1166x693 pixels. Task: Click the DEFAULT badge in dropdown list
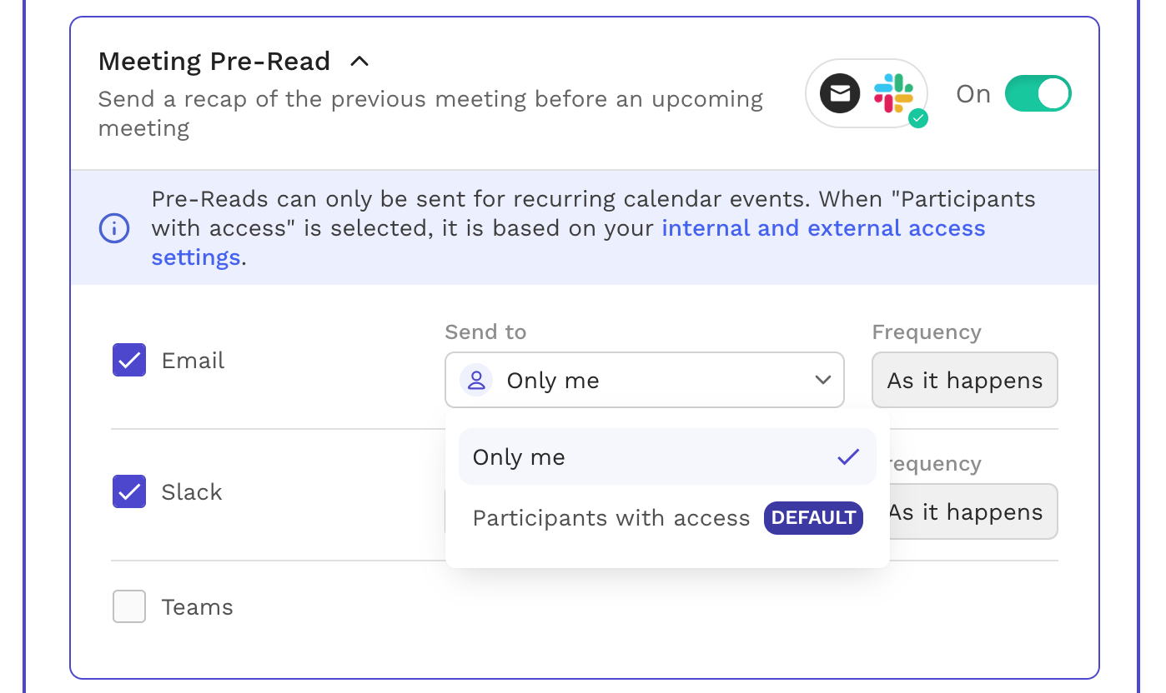(813, 517)
